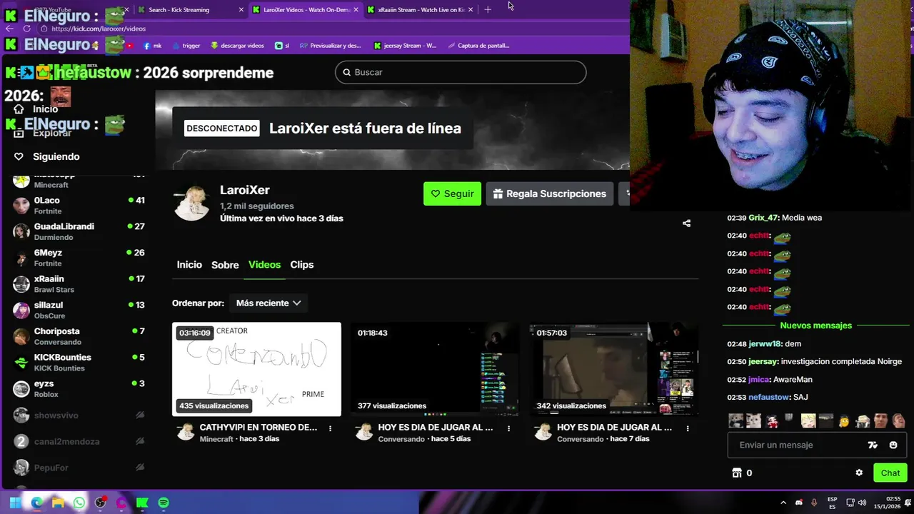This screenshot has height=514, width=914.
Task: Open eyzs Roblox channel in sidebar
Action: click(79, 388)
